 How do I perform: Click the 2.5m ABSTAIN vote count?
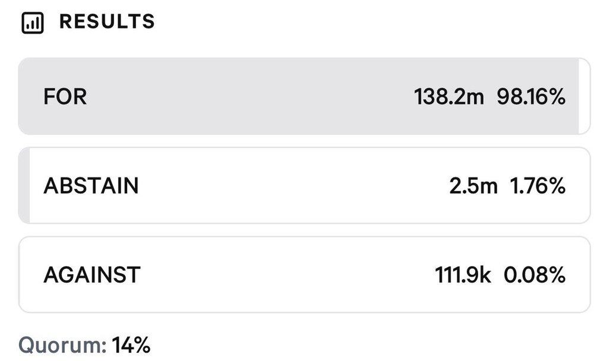473,186
